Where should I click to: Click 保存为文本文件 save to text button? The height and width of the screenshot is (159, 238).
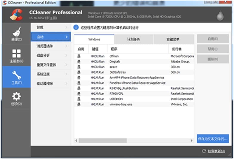point(213,139)
